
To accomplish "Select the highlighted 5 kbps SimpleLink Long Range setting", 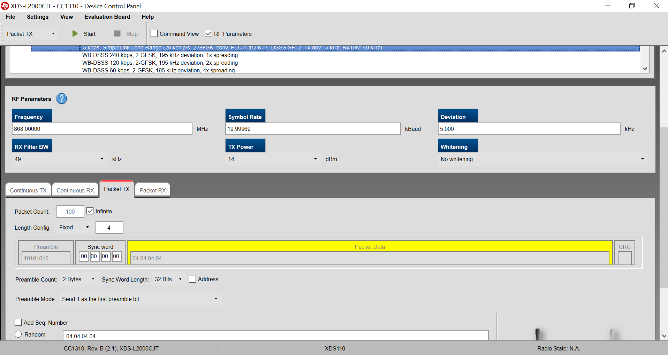I will click(x=335, y=48).
